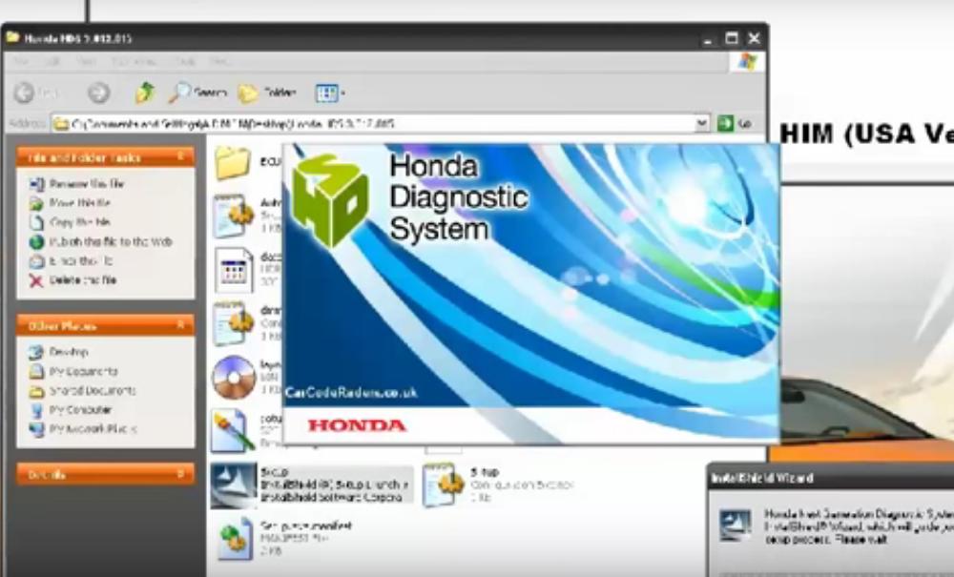Click the Move this file link
Viewport: 954px width, 577px height.
(80, 203)
